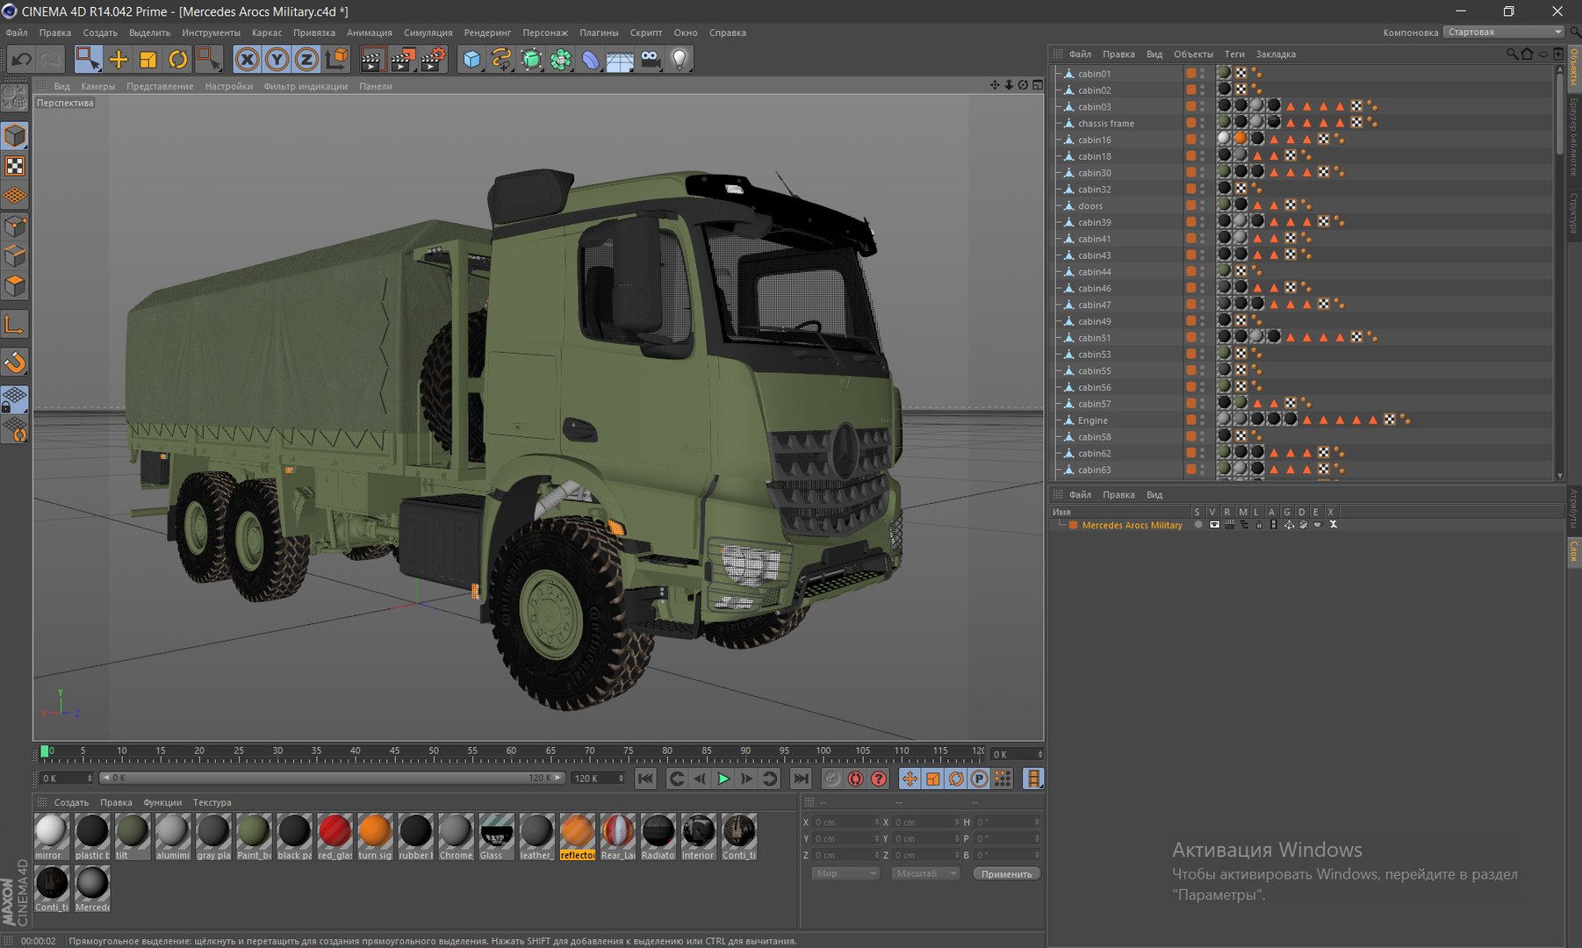Click the Undo arrow icon

click(x=22, y=60)
